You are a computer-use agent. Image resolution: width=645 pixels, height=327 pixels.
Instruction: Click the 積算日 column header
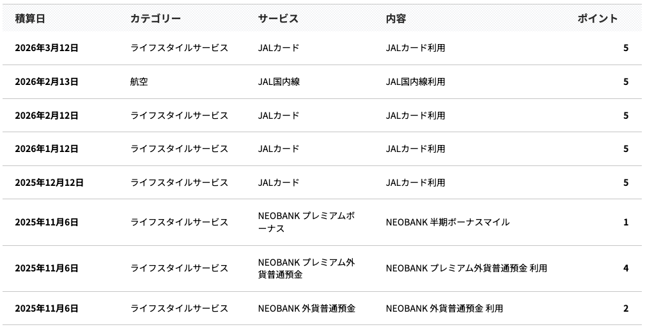(30, 19)
